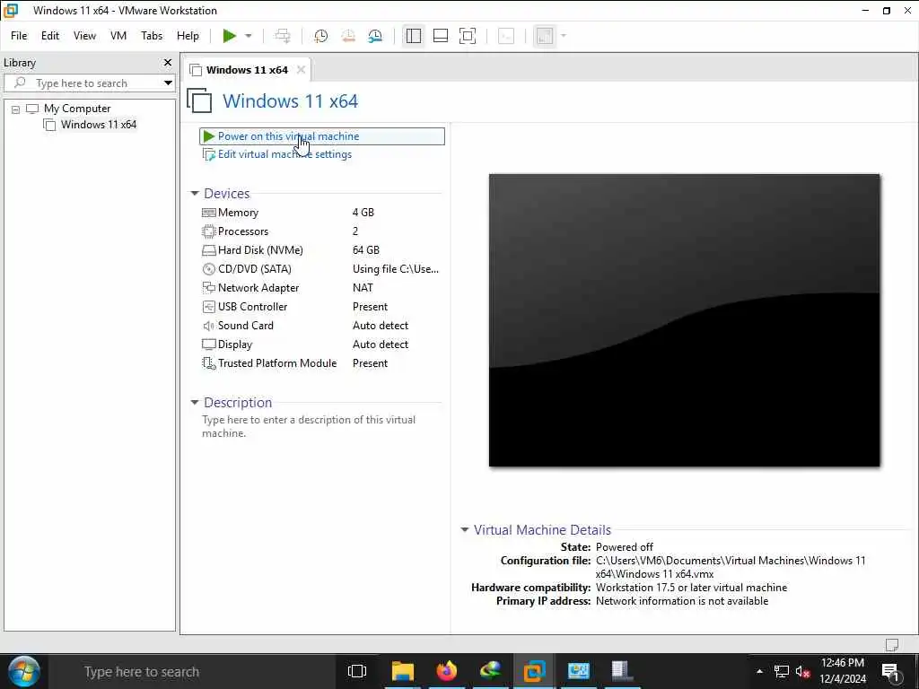This screenshot has width=919, height=689.
Task: Open the Help menu
Action: [x=188, y=36]
